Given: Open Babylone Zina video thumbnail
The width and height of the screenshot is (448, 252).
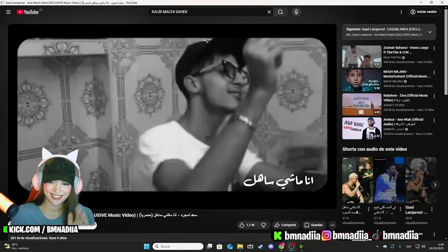Looking at the screenshot, I should click(362, 104).
